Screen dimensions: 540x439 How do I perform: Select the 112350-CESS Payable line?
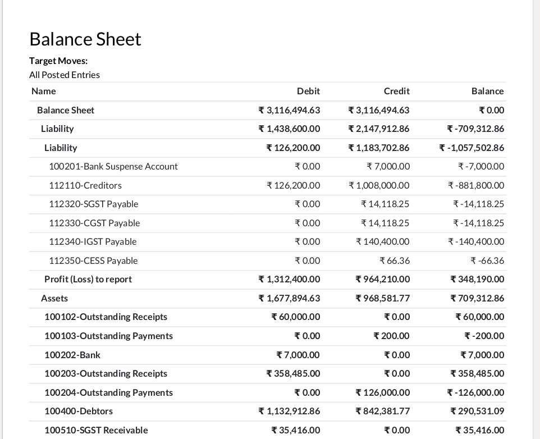(93, 260)
